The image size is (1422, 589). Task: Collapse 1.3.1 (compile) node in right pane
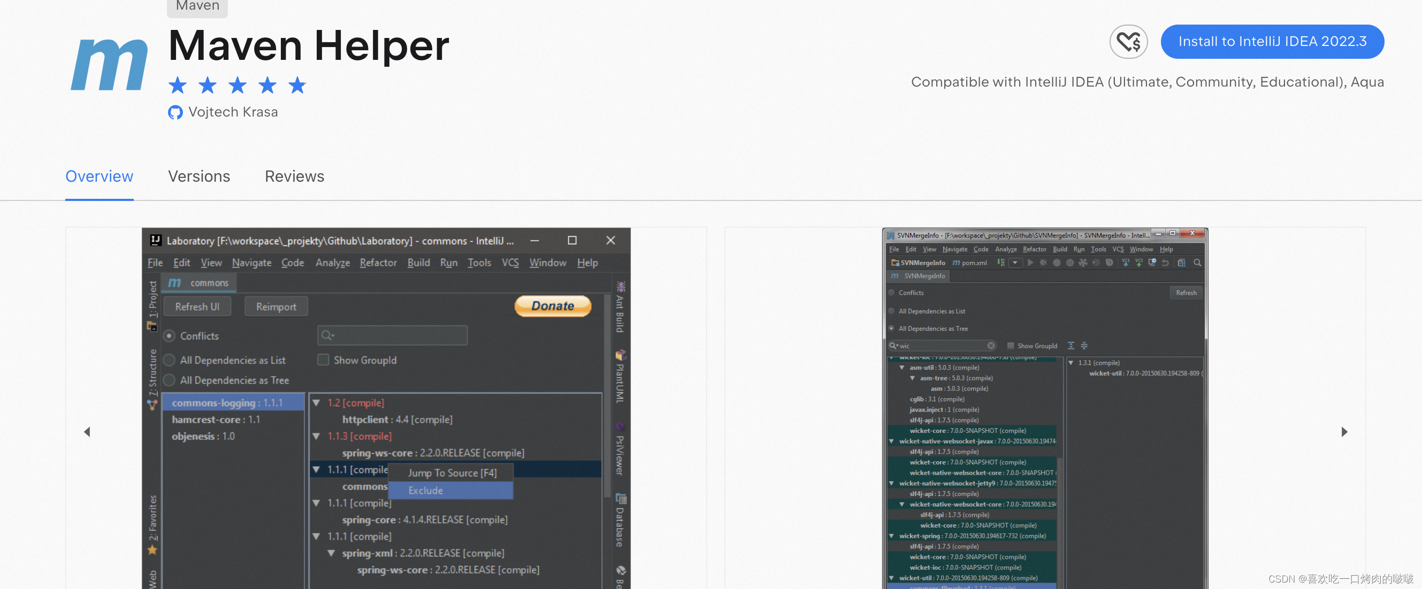1071,363
